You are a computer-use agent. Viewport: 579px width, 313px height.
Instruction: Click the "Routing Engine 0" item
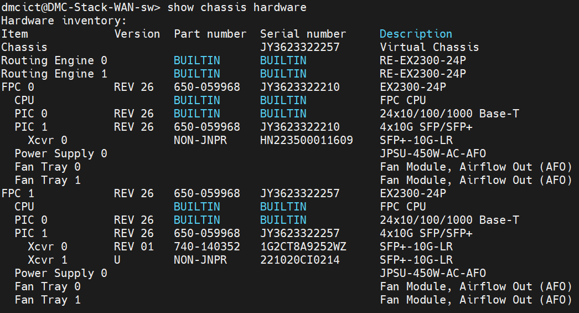[x=54, y=60]
